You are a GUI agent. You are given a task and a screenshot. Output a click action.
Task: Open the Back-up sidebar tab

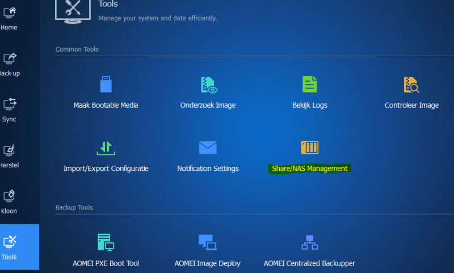pos(10,63)
